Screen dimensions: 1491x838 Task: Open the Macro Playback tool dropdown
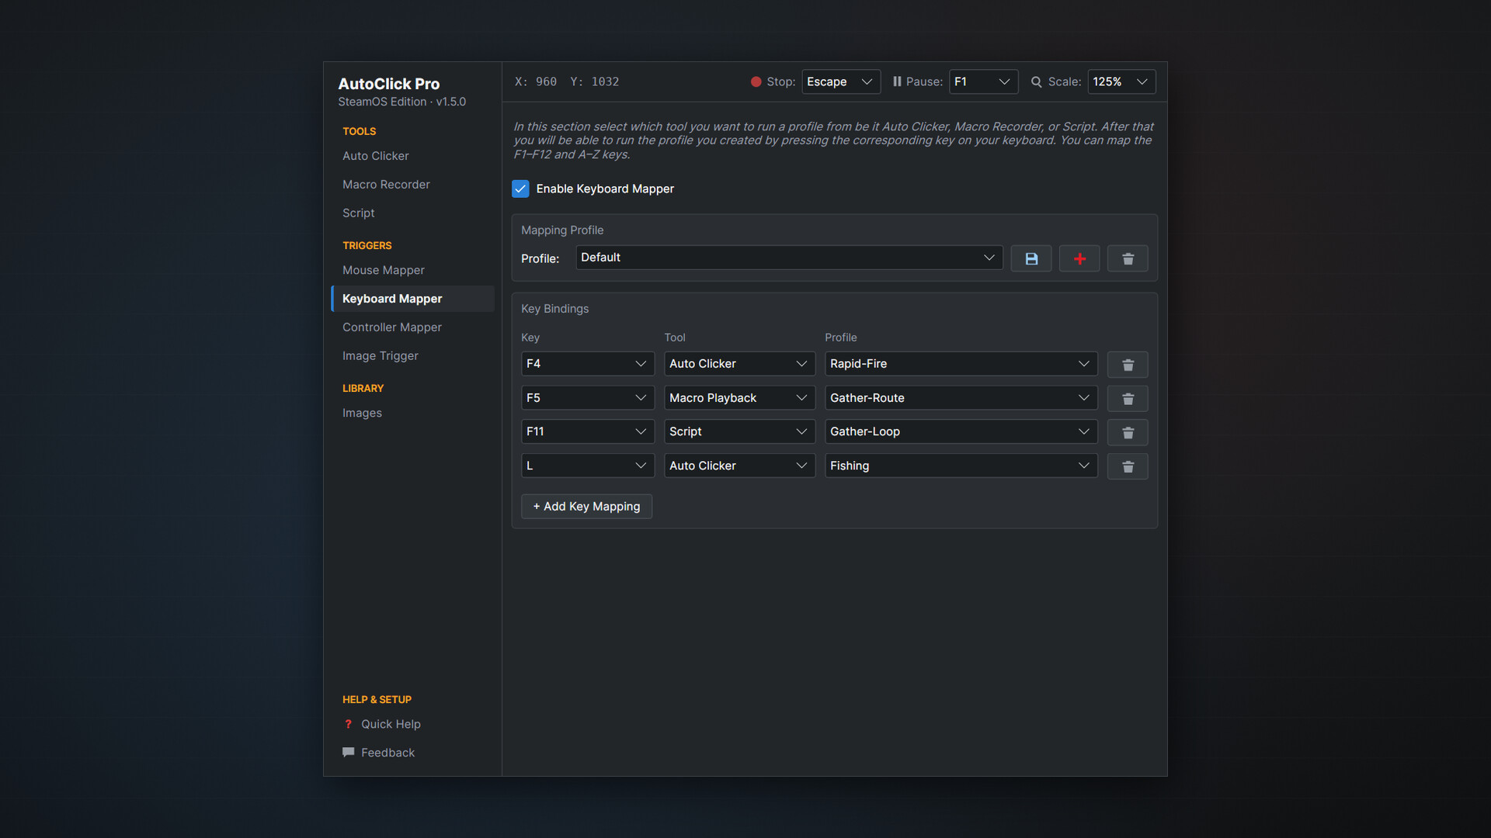(x=739, y=398)
